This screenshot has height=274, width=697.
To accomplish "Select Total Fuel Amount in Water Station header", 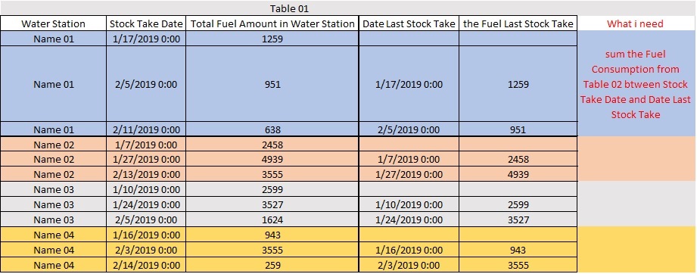I will (272, 24).
